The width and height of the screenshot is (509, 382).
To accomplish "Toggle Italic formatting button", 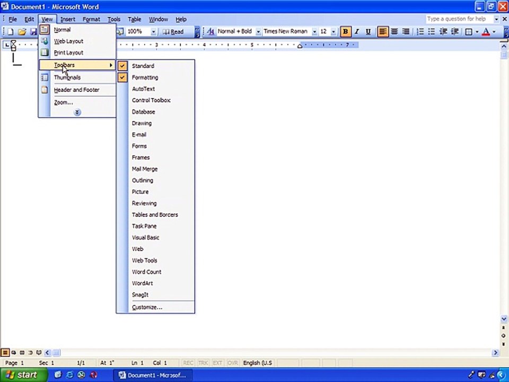I will [357, 31].
